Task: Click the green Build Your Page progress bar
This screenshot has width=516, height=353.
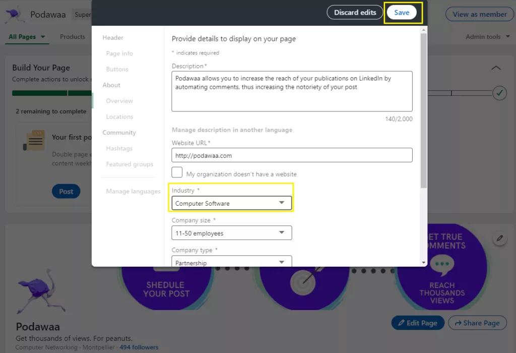Action: 52,93
